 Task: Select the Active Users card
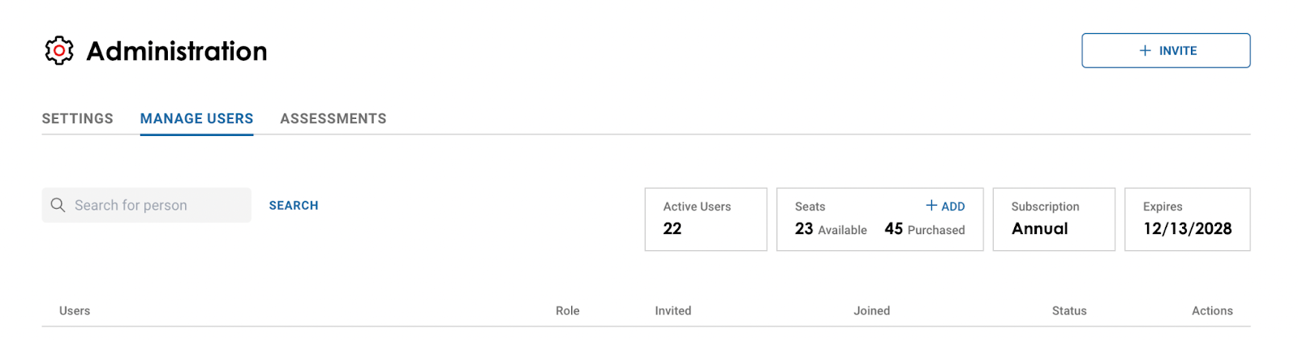point(706,219)
